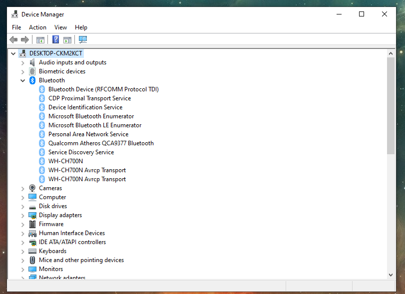Click the scrollbar down arrow
This screenshot has width=405, height=294.
pos(391,275)
